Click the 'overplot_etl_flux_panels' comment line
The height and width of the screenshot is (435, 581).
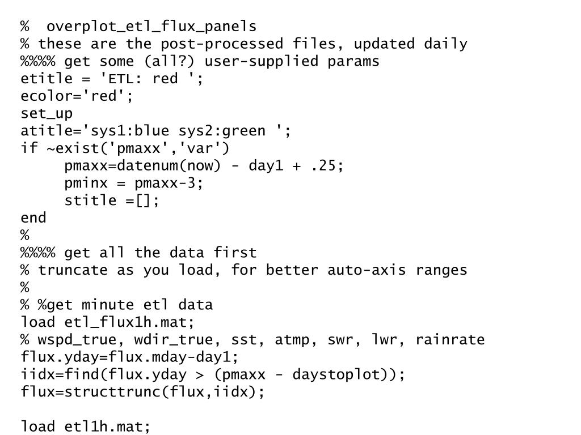(x=138, y=27)
